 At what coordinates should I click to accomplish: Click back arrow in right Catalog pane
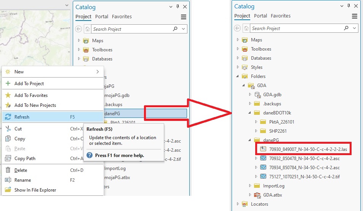click(x=237, y=29)
